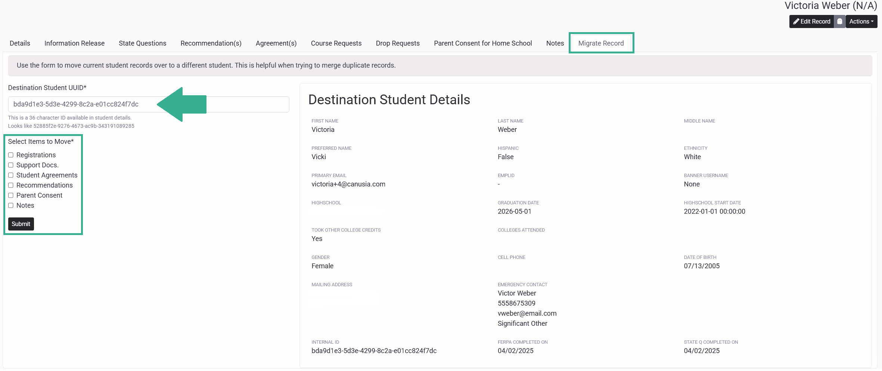Select the Agreement(s) tab
The height and width of the screenshot is (371, 882).
276,43
